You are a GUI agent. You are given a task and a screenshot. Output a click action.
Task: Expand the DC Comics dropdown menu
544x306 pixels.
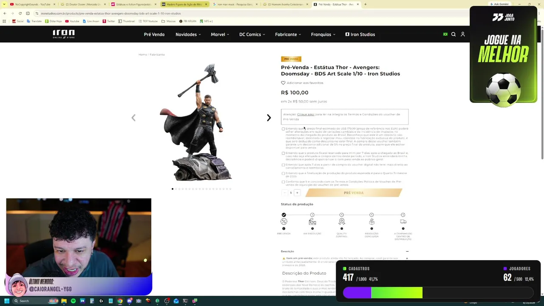[x=252, y=34]
